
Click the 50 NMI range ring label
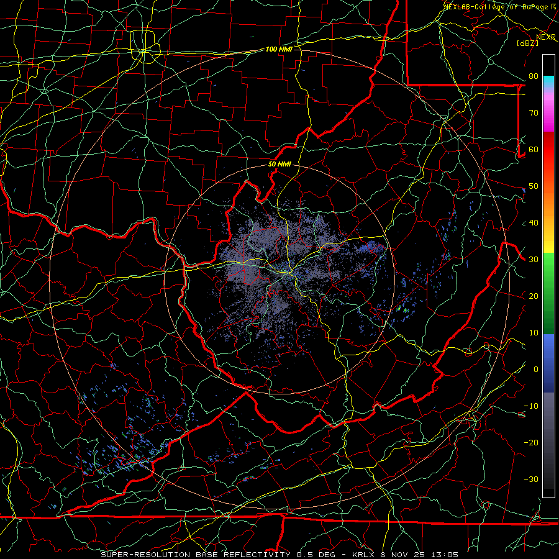[x=279, y=165]
